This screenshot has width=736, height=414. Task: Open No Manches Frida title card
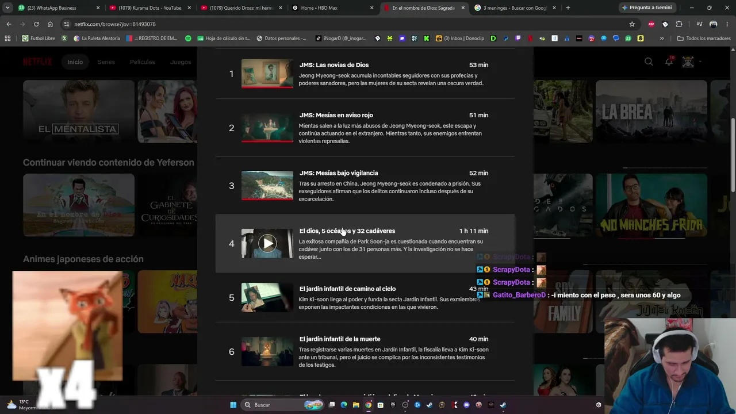click(651, 205)
